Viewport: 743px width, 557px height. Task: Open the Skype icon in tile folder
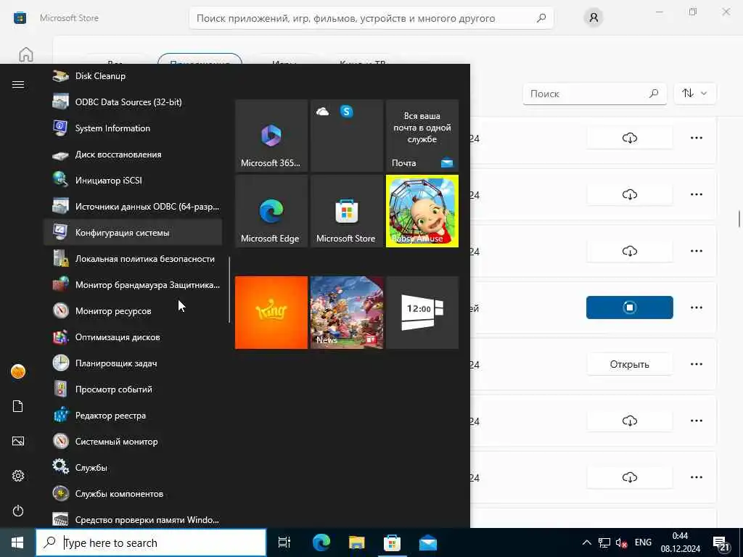(346, 111)
